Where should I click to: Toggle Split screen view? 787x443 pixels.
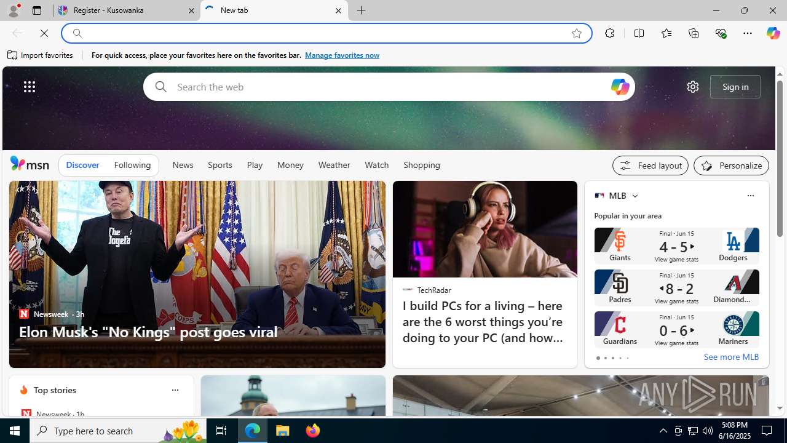639,33
